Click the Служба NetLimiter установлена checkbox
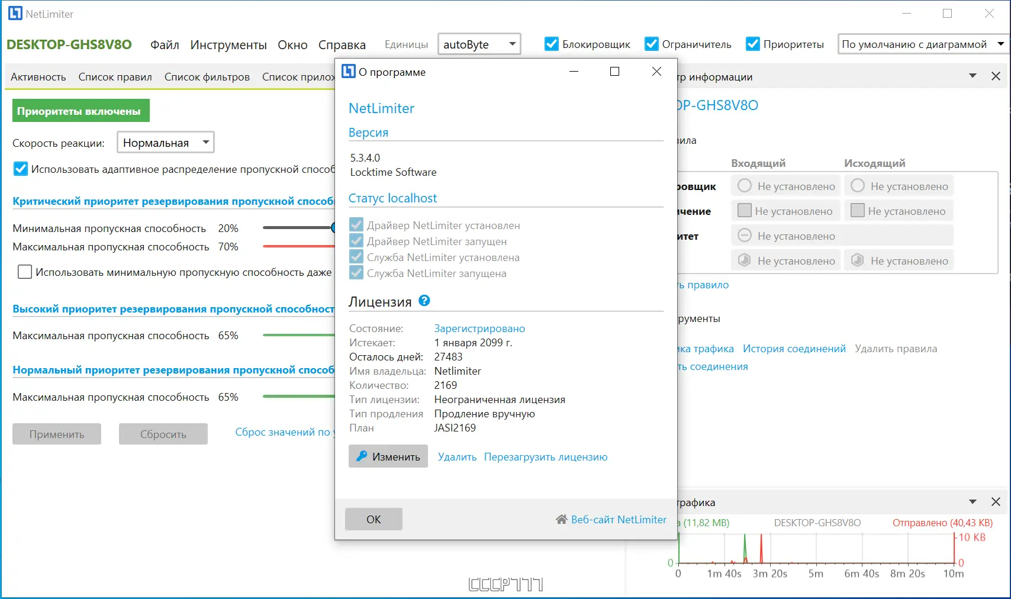Screen dimensions: 1011x599 (356, 257)
